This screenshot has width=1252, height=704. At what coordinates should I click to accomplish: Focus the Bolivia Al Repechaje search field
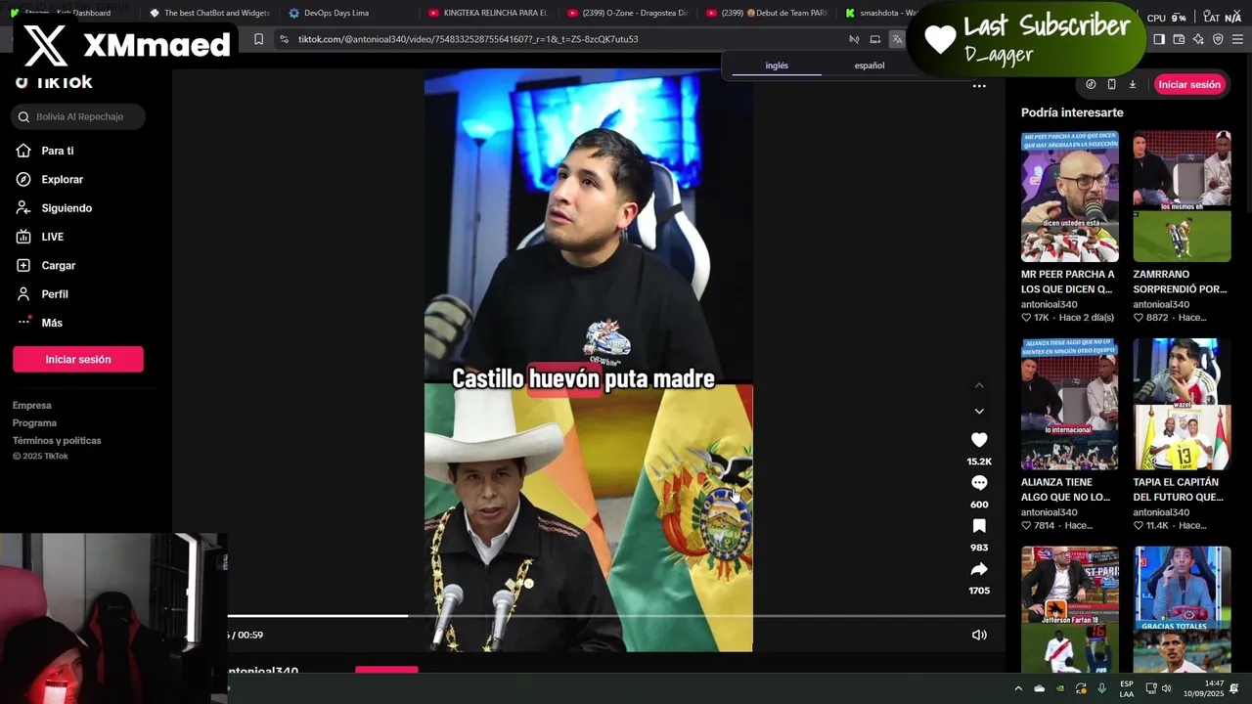[79, 116]
